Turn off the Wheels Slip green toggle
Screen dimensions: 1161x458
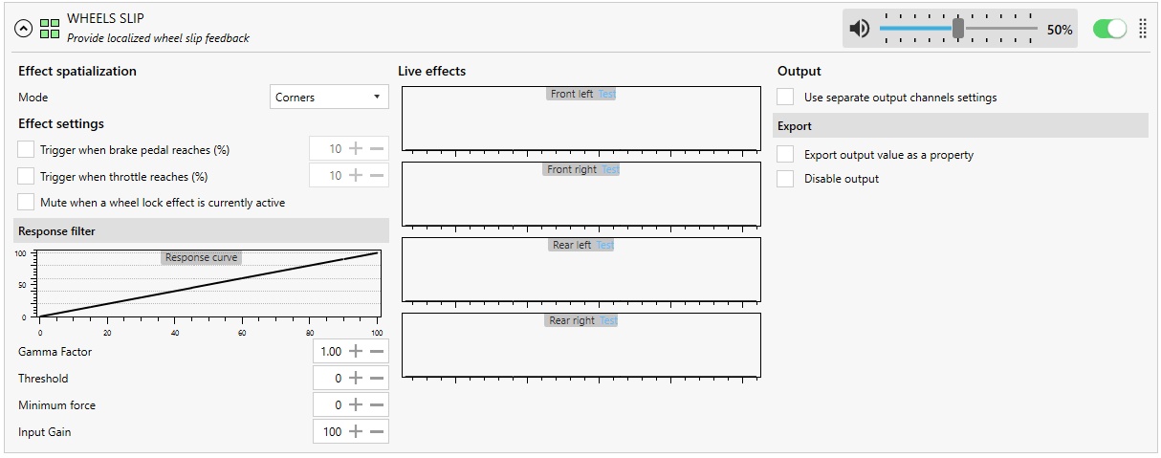1109,29
